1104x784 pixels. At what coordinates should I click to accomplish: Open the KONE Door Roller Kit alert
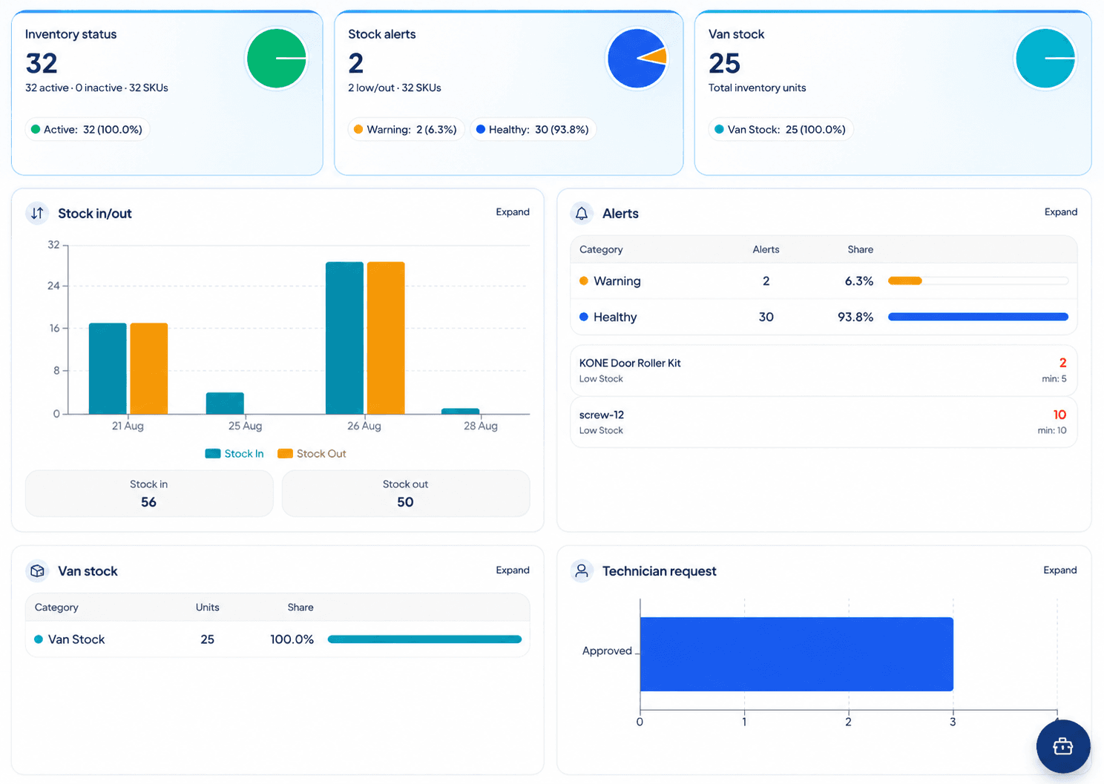(824, 370)
